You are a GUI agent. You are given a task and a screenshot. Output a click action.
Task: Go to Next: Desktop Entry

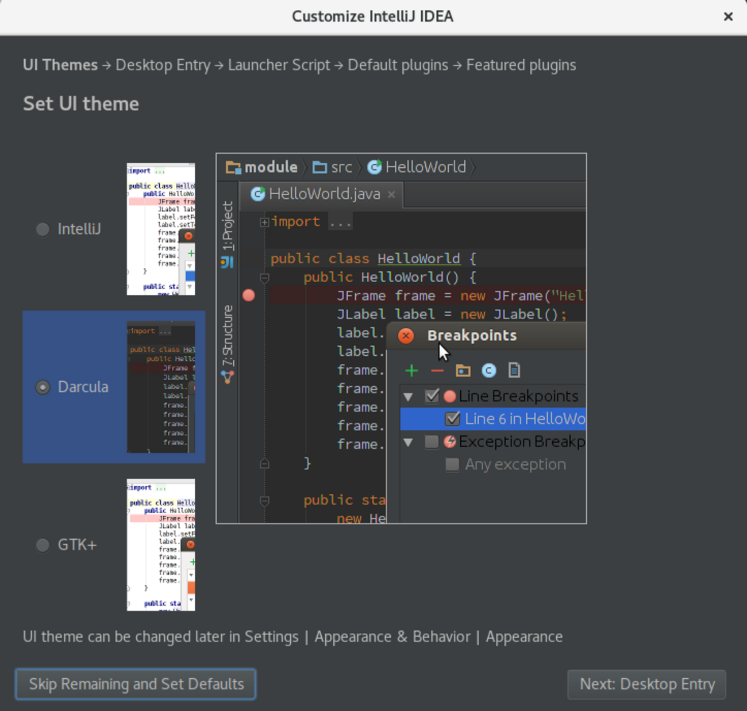(x=646, y=684)
